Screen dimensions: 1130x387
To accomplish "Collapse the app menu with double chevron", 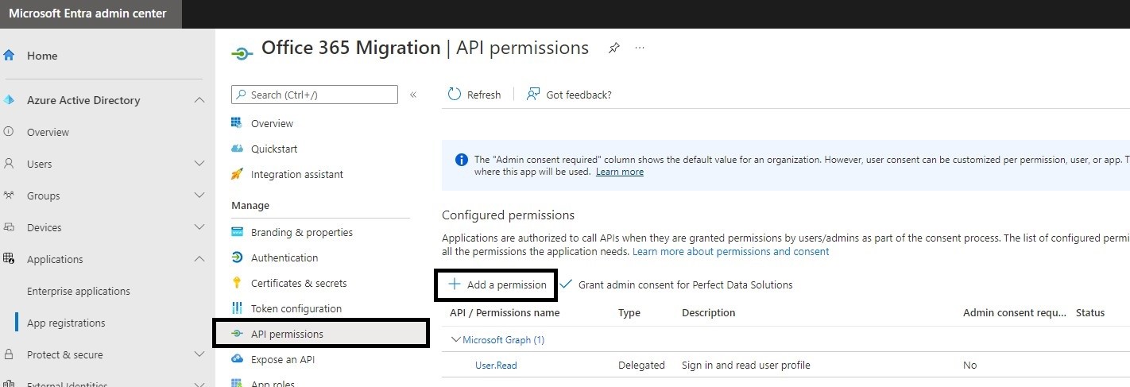I will [x=413, y=95].
